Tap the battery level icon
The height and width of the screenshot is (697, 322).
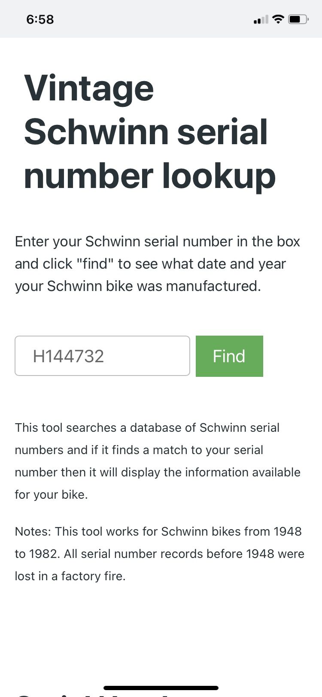coord(298,19)
